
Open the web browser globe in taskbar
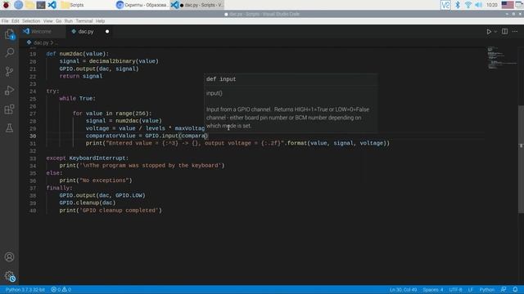click(x=18, y=5)
